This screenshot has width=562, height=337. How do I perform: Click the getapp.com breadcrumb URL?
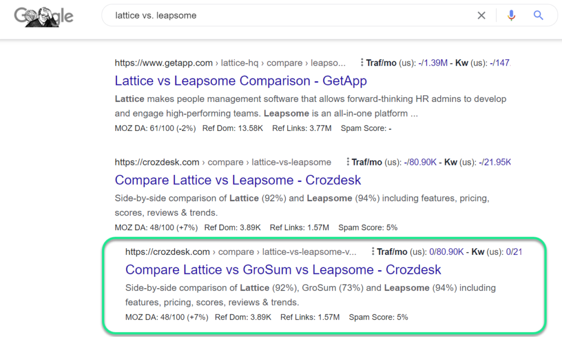click(x=230, y=63)
